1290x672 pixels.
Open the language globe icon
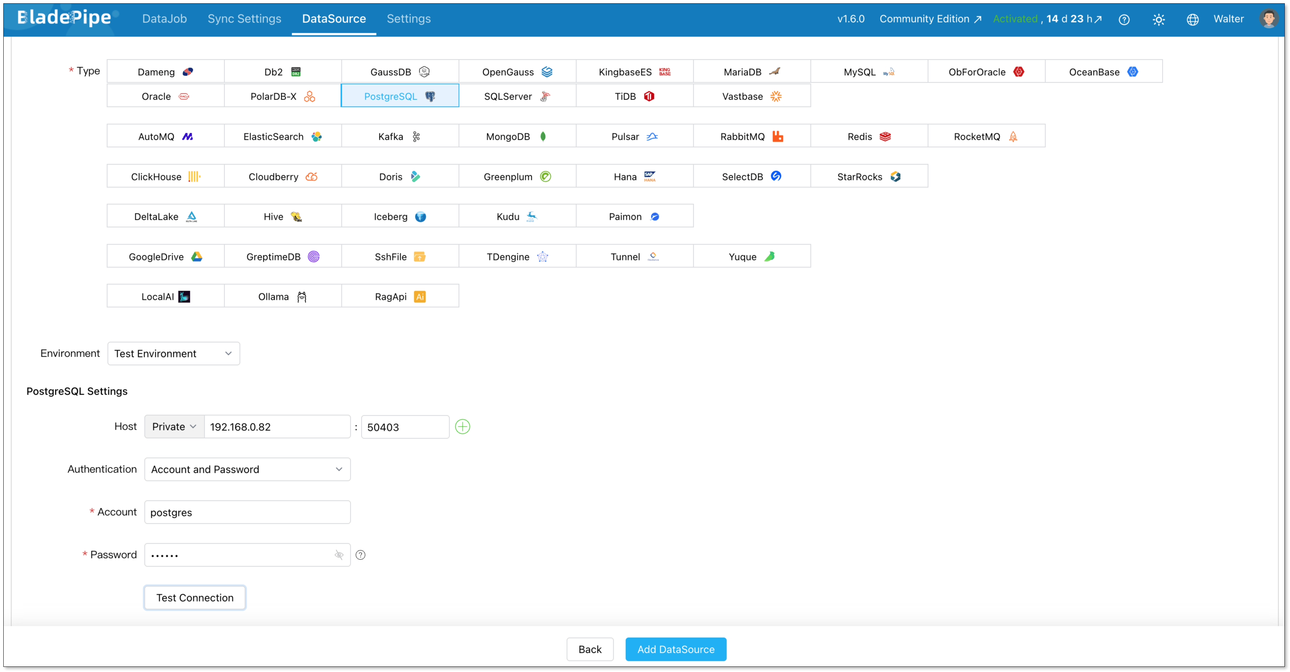point(1192,19)
